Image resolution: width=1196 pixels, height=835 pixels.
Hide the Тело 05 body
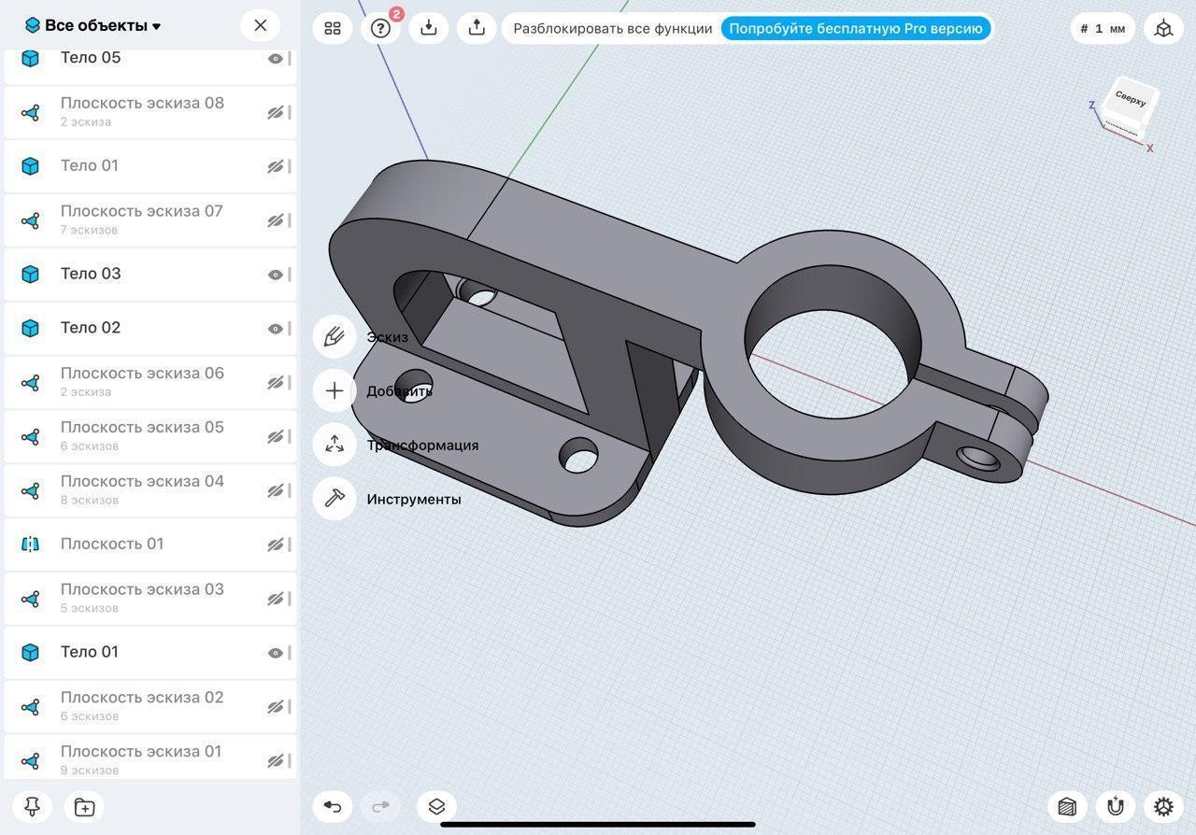tap(276, 59)
